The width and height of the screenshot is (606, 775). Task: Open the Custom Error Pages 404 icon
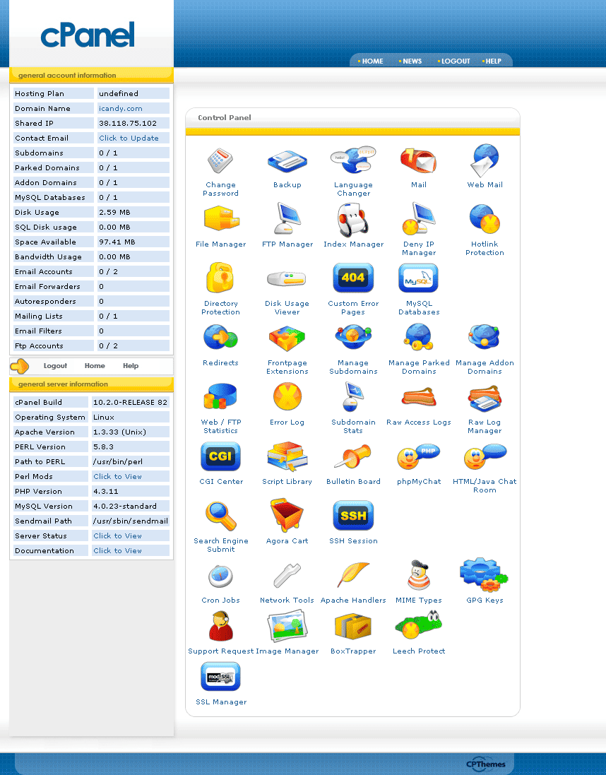[353, 278]
